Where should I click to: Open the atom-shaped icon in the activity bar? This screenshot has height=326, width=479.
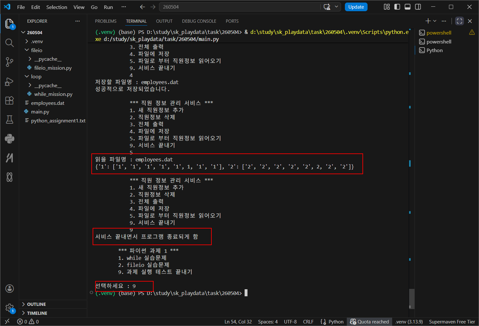coord(10,177)
